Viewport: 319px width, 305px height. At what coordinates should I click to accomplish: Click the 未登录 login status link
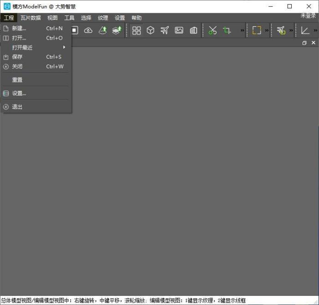tap(309, 15)
